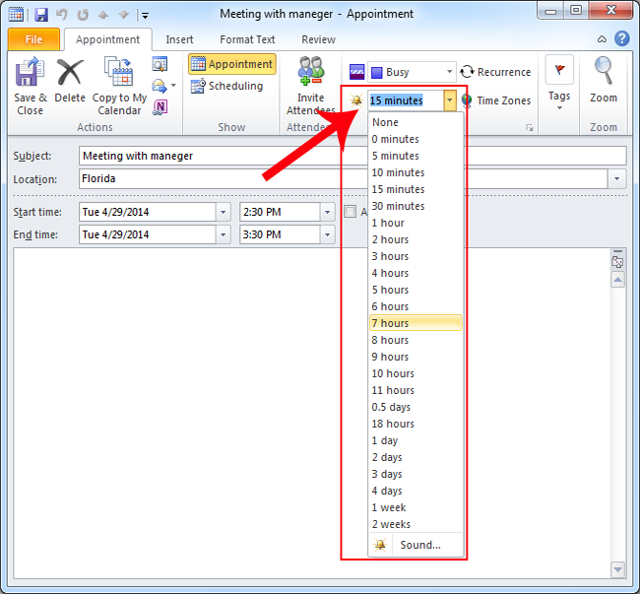Go to Previous Item arrow

point(102,16)
